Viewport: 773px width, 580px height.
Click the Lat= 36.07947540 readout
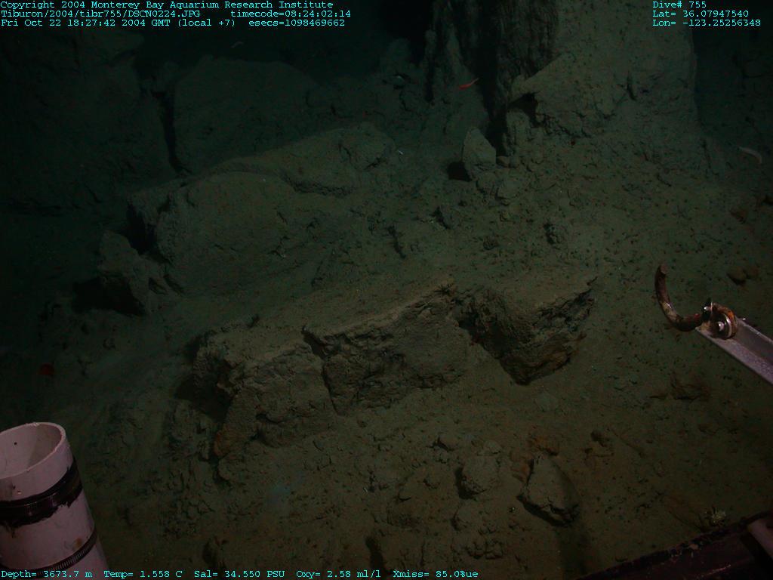[701, 14]
